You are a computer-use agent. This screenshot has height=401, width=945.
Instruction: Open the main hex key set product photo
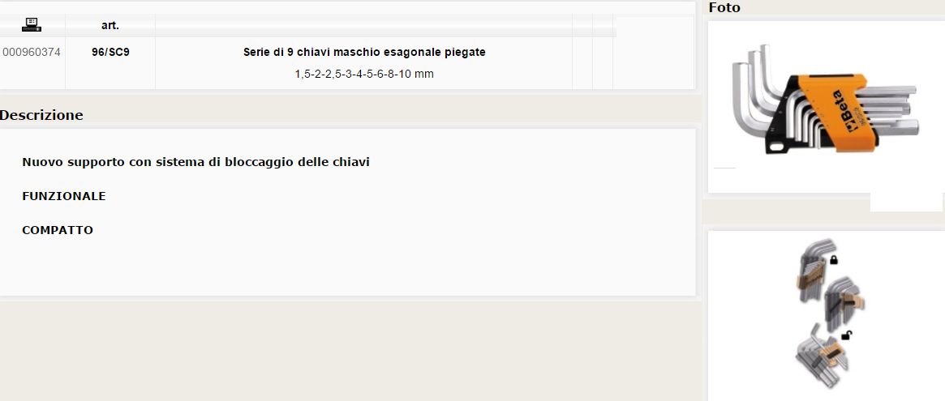[x=826, y=100]
